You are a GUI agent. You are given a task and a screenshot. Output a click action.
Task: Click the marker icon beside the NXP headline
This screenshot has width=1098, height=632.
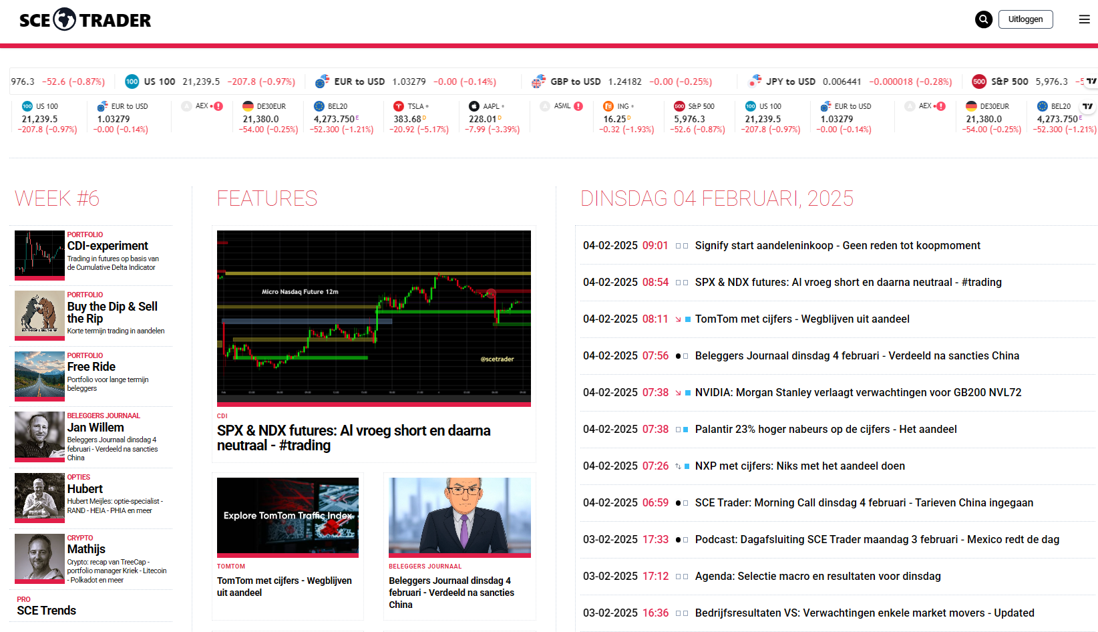pyautogui.click(x=682, y=466)
